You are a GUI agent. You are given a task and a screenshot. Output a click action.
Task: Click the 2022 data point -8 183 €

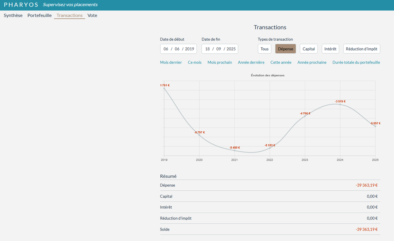coord(270,148)
